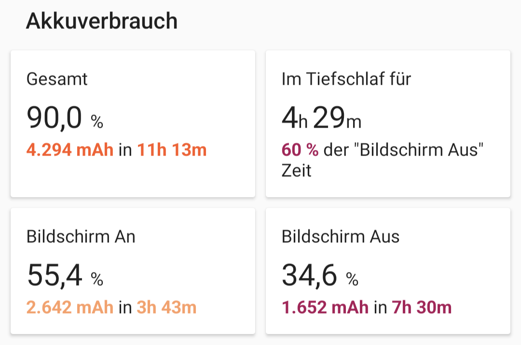The image size is (521, 345).
Task: Click the percent sign beside 55,4
Action: pyautogui.click(x=97, y=279)
